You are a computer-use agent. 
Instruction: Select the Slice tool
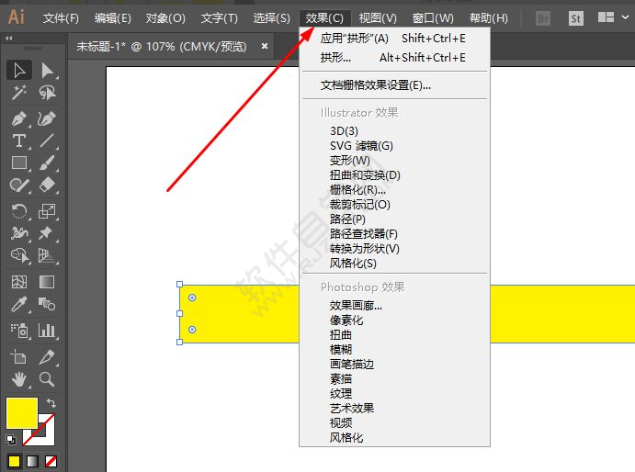click(47, 357)
